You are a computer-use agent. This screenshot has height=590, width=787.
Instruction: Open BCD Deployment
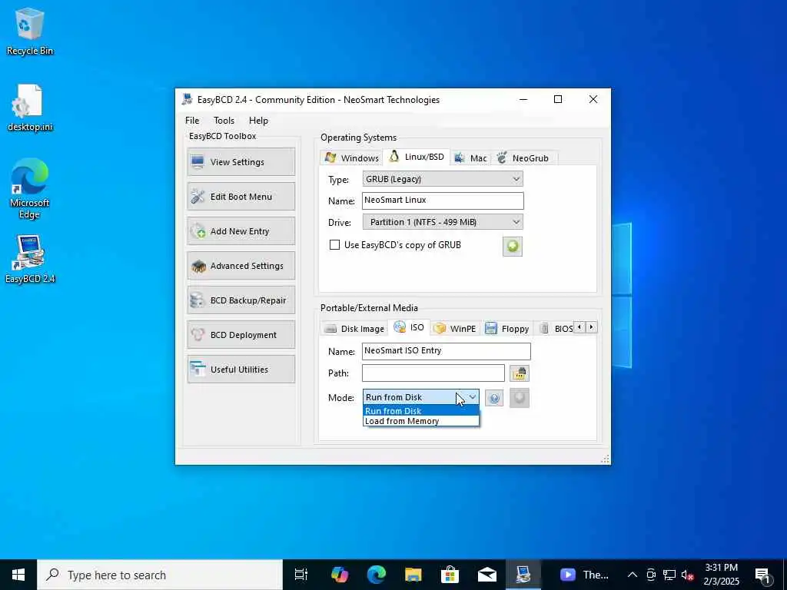241,335
